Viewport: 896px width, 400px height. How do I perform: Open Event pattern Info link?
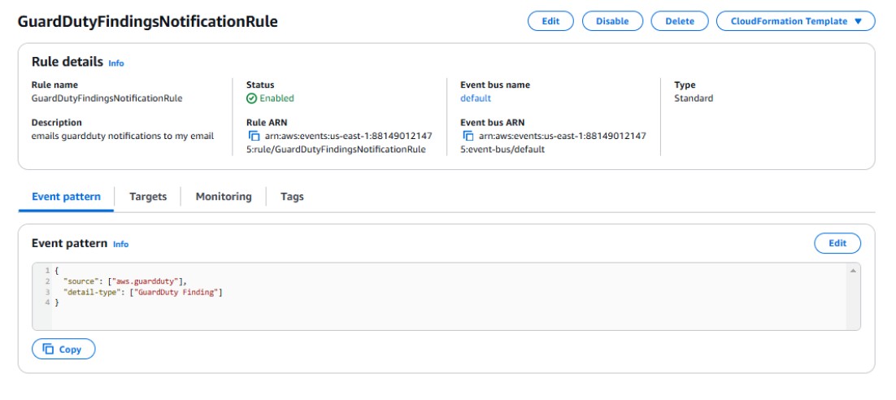point(120,244)
